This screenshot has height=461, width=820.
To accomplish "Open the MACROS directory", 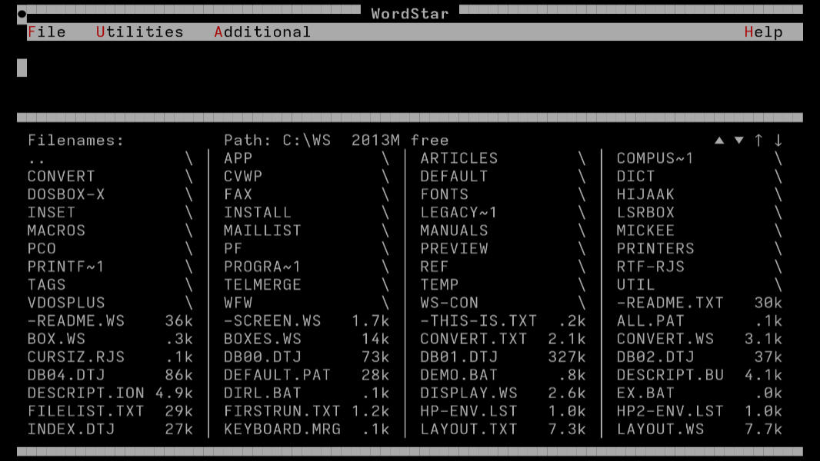I will [56, 230].
